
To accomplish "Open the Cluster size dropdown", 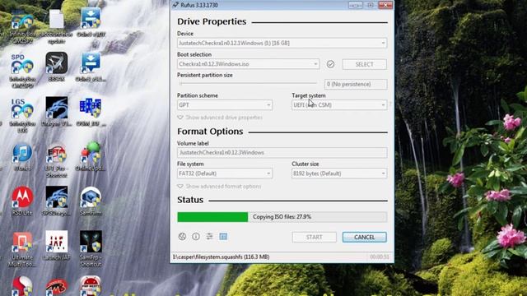I will tap(339, 173).
